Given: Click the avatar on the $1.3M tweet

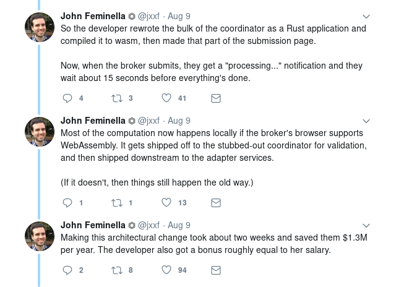Looking at the screenshot, I should [x=39, y=236].
